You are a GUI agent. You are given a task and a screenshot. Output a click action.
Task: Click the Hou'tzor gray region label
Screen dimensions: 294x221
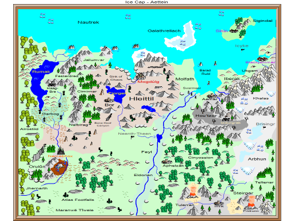pos(206,116)
